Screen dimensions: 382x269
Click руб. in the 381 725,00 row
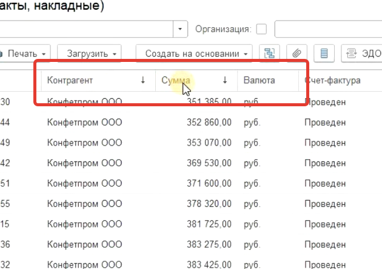tap(252, 224)
